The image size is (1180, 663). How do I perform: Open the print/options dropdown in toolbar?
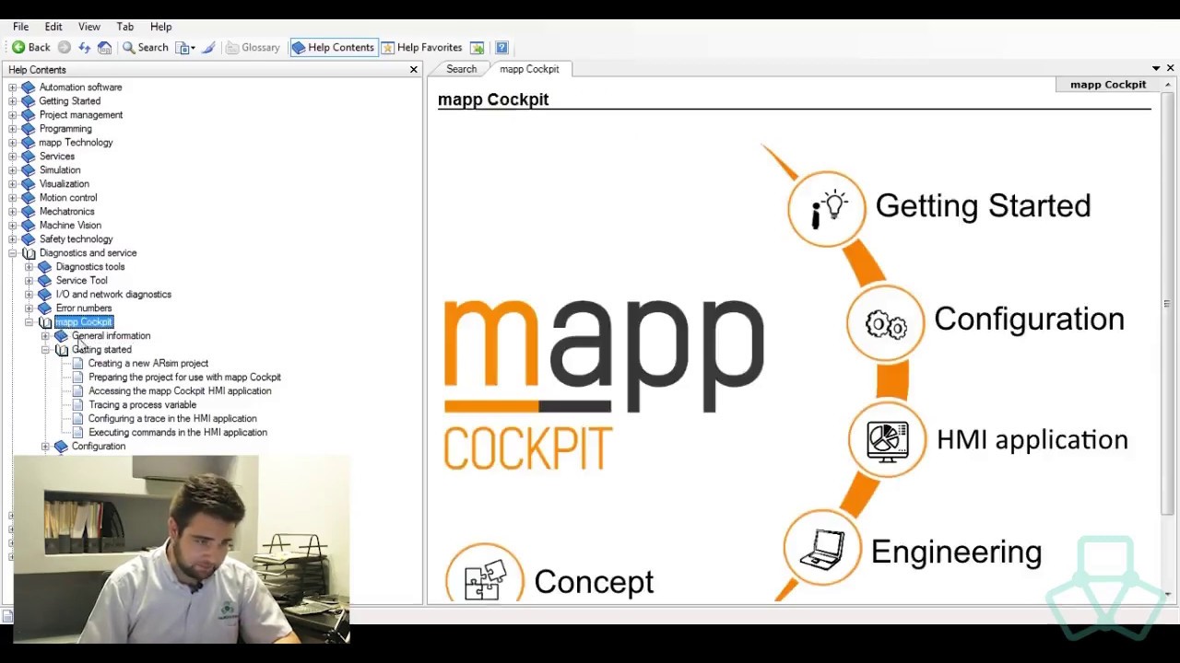pyautogui.click(x=186, y=47)
